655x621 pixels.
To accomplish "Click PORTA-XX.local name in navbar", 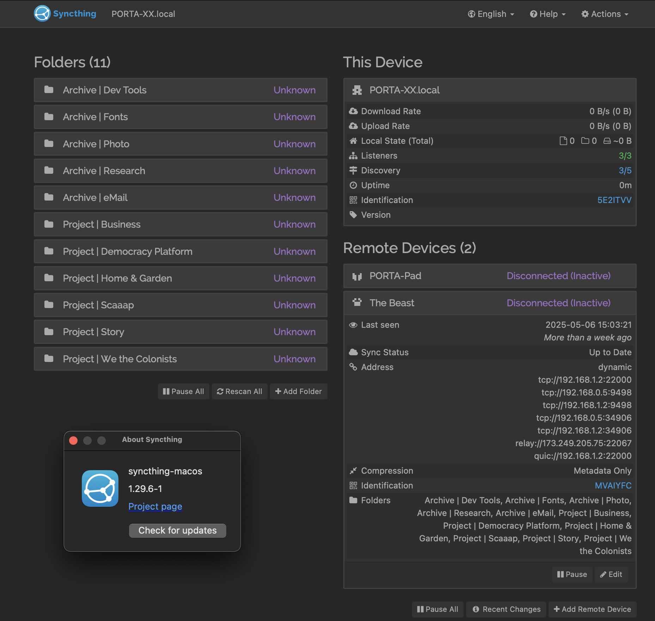I will [143, 14].
